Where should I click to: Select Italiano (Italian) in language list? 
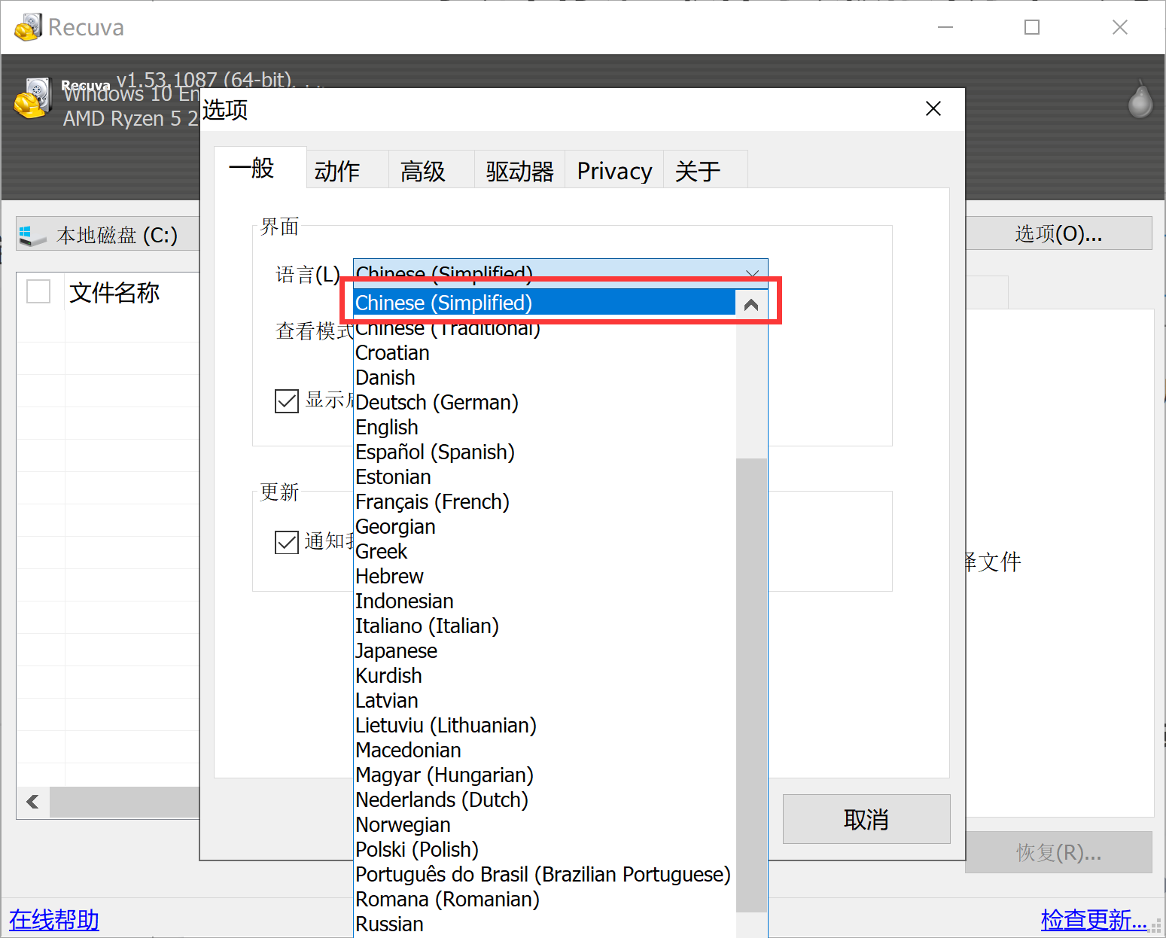[544, 626]
